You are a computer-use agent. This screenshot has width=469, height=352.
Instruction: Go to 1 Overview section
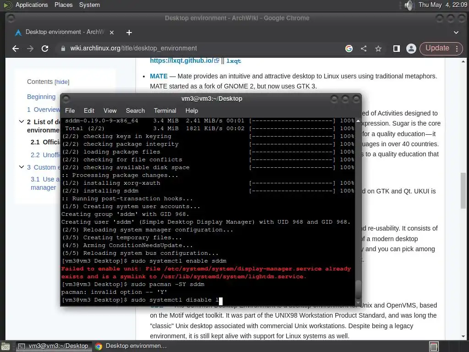44,110
